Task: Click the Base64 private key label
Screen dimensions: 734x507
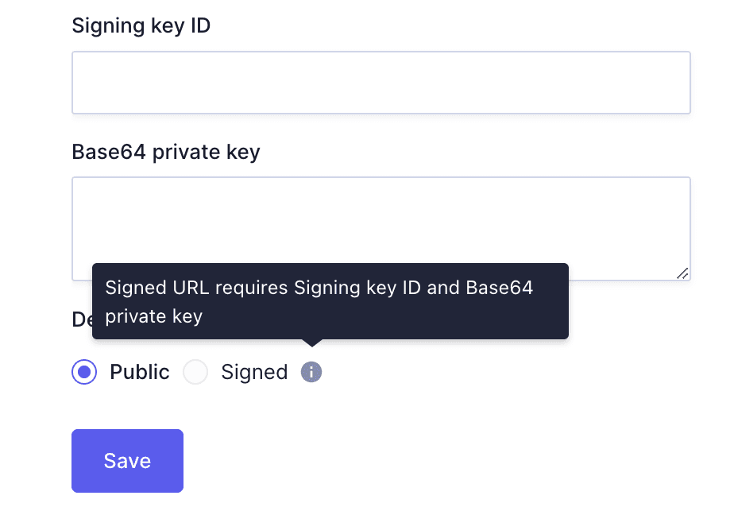Action: pos(166,152)
